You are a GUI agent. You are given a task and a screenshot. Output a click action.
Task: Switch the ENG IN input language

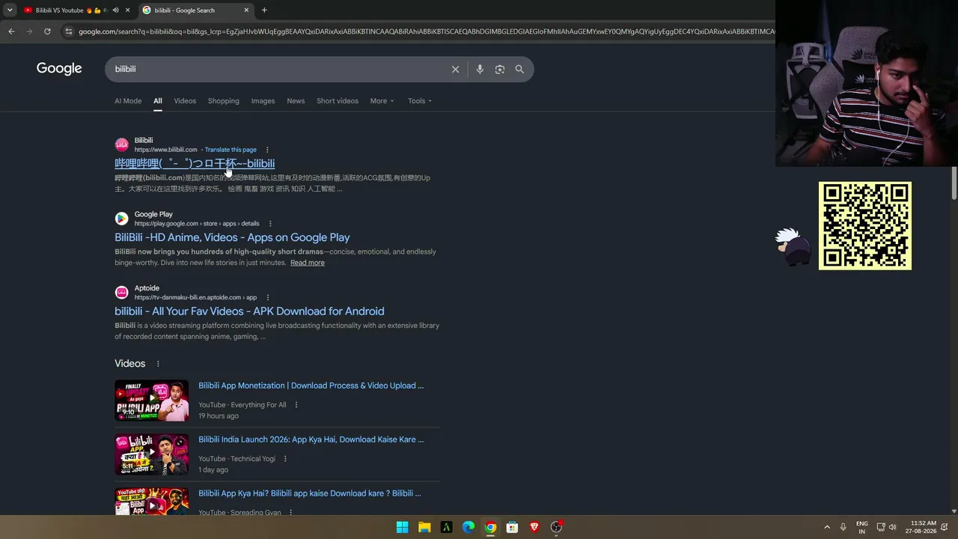pos(862,527)
